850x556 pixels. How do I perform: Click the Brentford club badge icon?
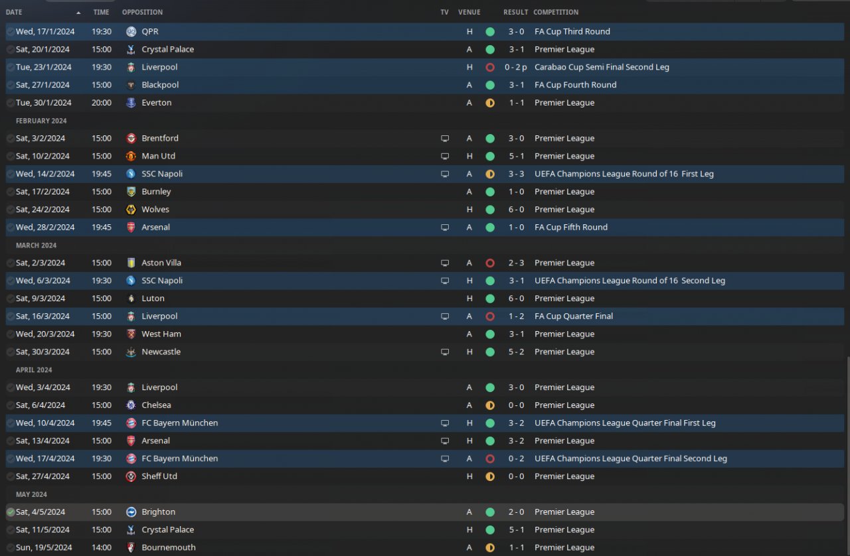pos(131,138)
